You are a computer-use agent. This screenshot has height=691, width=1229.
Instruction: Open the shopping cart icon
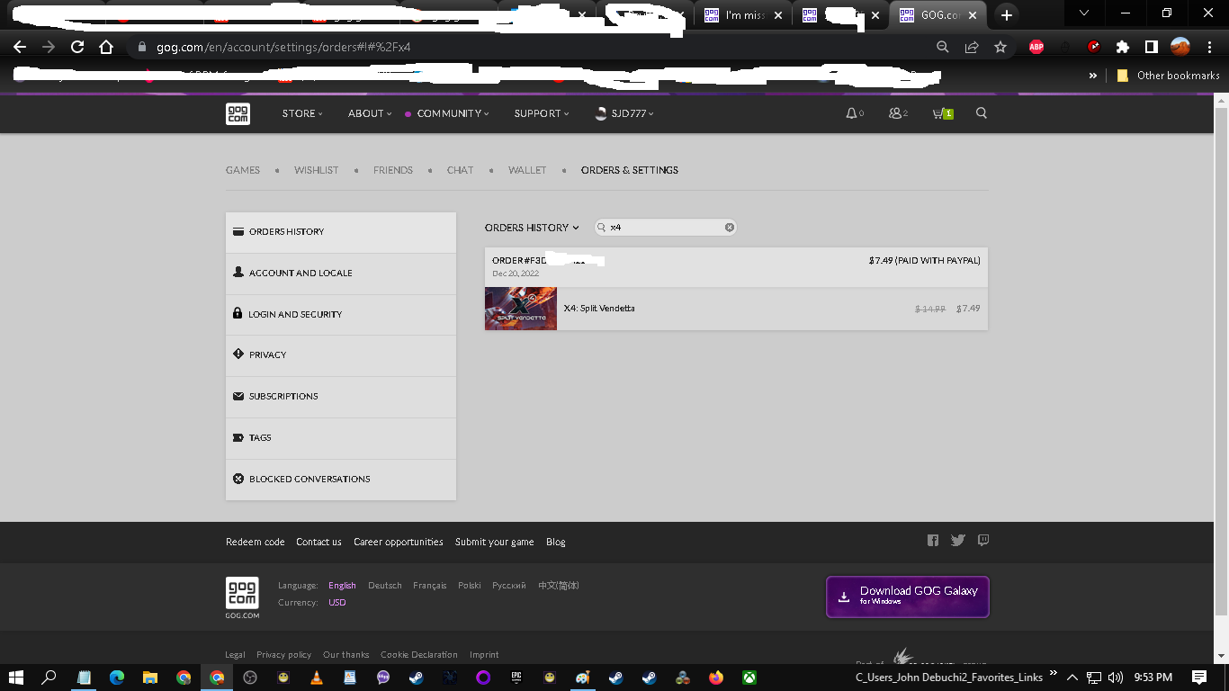(942, 113)
